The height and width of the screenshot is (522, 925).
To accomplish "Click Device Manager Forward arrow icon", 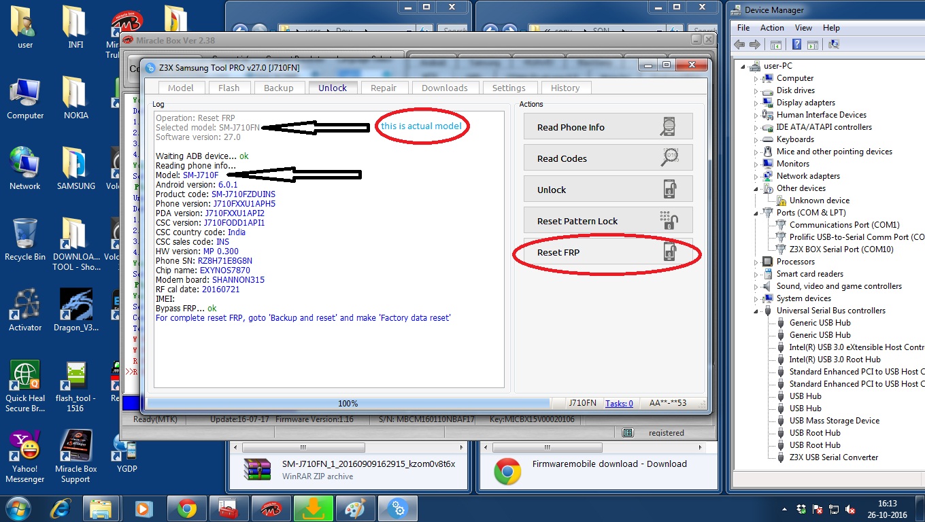I will [755, 44].
